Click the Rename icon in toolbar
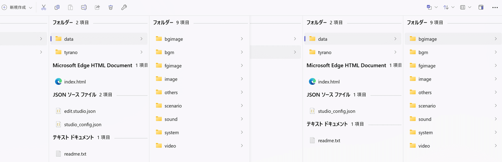 click(84, 8)
